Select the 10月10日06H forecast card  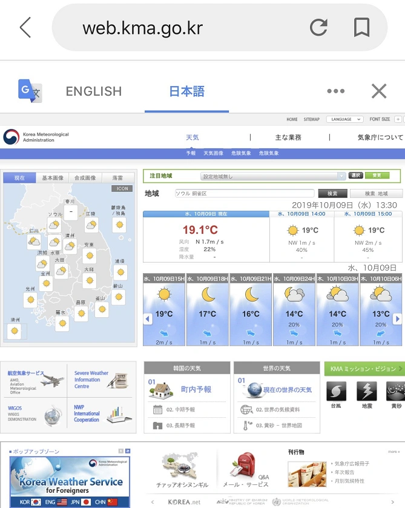pos(381,310)
